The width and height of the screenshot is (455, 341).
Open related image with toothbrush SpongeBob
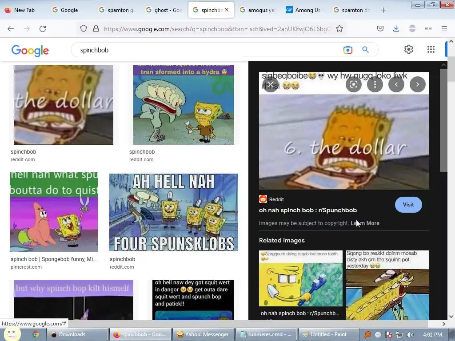(x=301, y=278)
